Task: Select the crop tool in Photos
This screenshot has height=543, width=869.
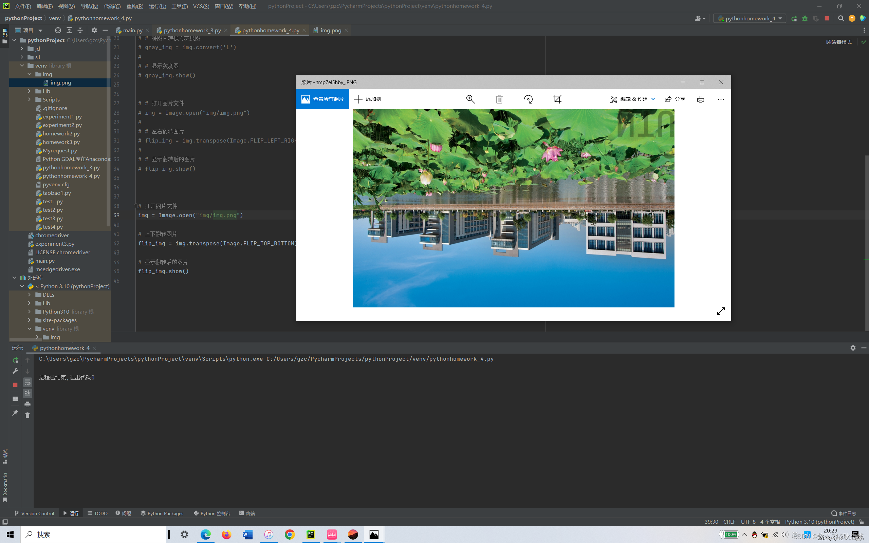Action: (x=557, y=99)
